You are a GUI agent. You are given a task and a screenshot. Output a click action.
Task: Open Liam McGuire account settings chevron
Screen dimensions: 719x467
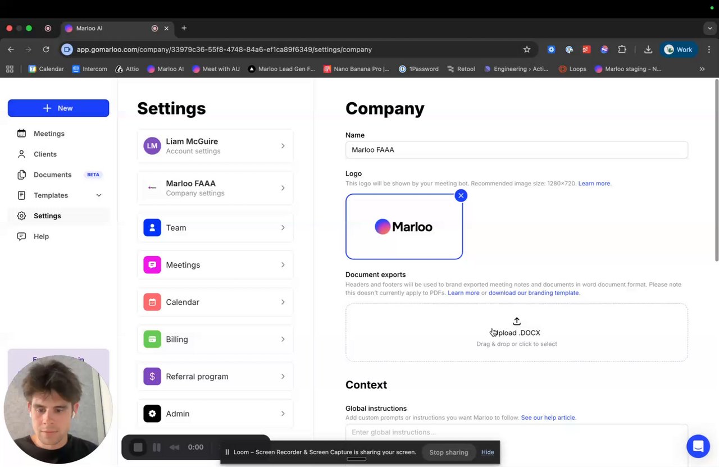click(x=283, y=146)
